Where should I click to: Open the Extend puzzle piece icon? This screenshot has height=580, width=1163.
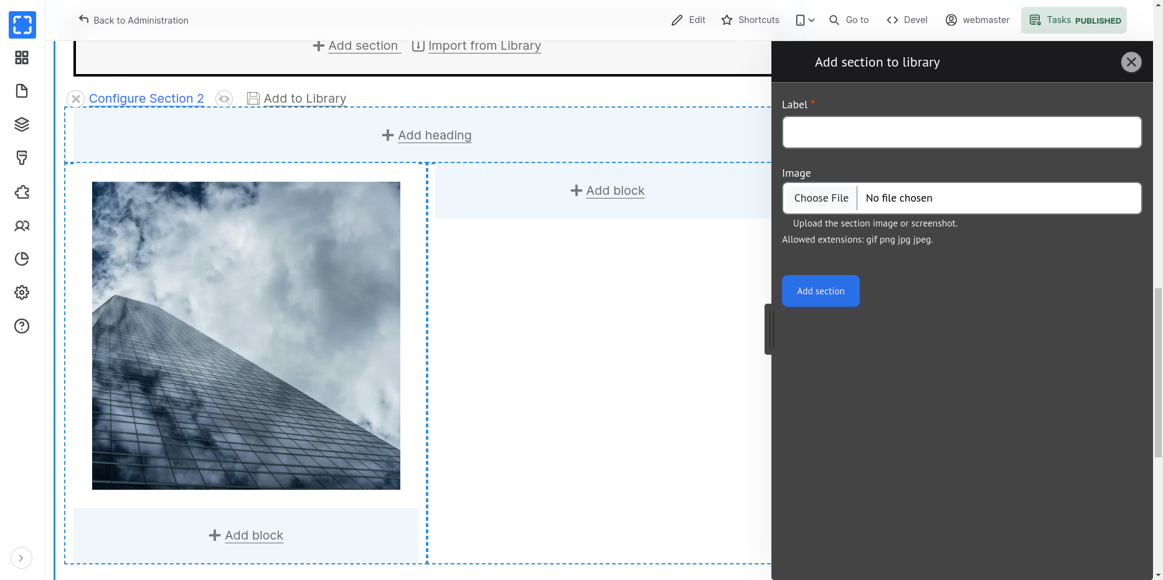coord(22,192)
